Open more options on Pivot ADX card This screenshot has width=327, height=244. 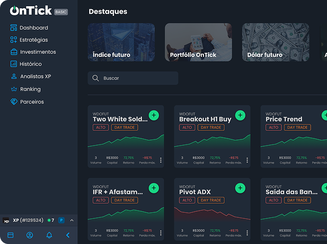[247, 233]
